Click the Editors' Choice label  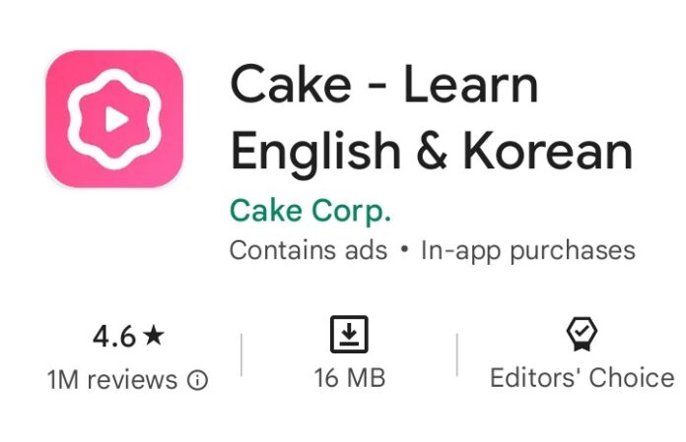583,378
